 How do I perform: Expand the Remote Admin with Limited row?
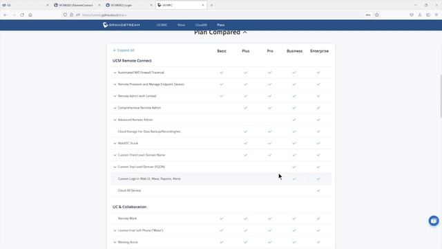pos(115,96)
